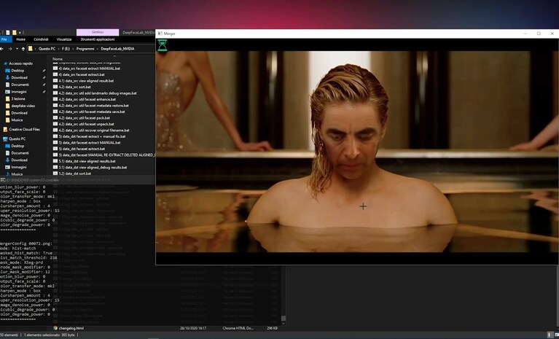559x339 pixels.
Task: Select '4.2) data_src sort.bat' file
Action: tap(72, 87)
